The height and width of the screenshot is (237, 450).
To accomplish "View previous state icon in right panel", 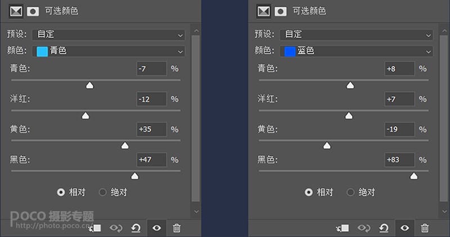I will click(x=364, y=227).
